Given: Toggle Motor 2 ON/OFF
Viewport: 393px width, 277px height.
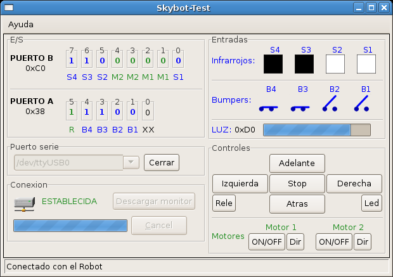Looking at the screenshot, I should (334, 242).
